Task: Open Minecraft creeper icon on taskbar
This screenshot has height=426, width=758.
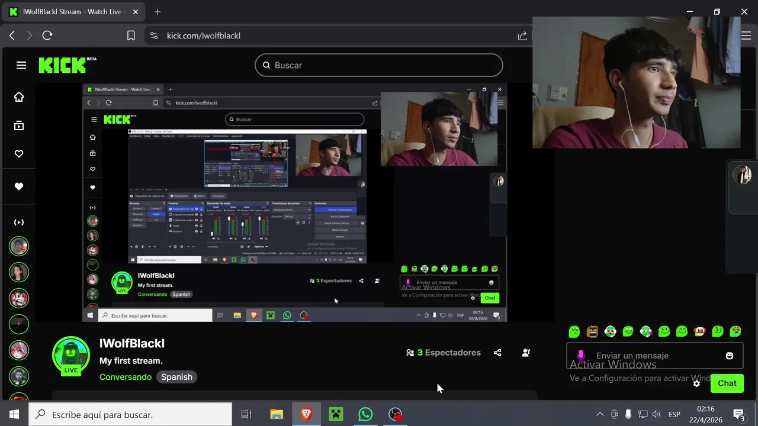Action: coord(336,414)
